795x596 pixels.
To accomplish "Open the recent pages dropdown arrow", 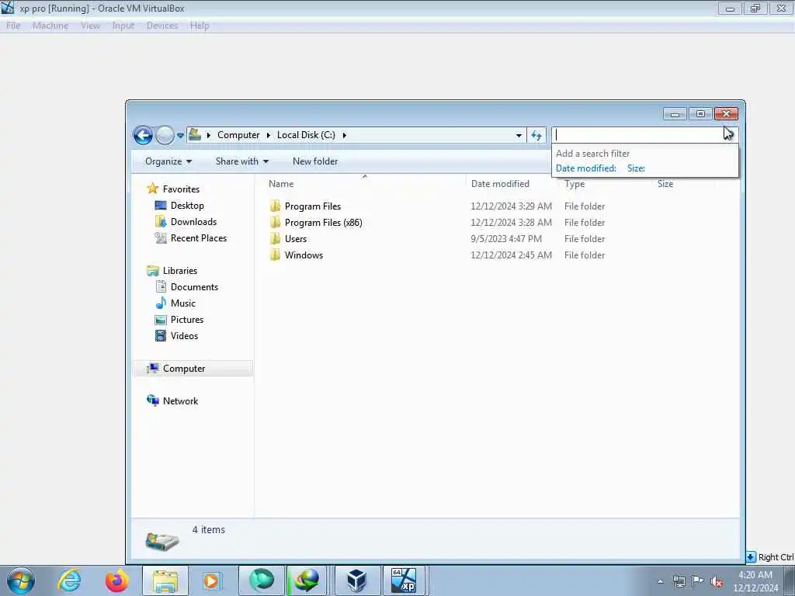I will [180, 136].
